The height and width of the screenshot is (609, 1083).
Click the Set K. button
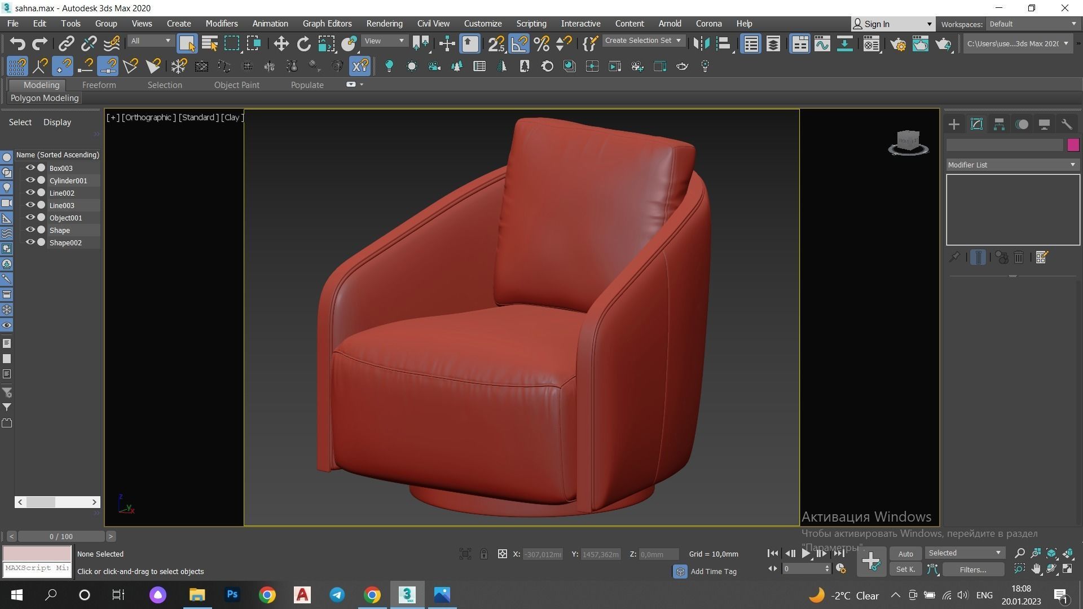tap(905, 570)
